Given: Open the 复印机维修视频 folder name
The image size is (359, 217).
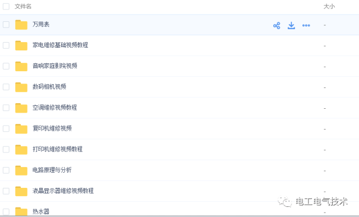Looking at the screenshot, I should click(x=52, y=128).
